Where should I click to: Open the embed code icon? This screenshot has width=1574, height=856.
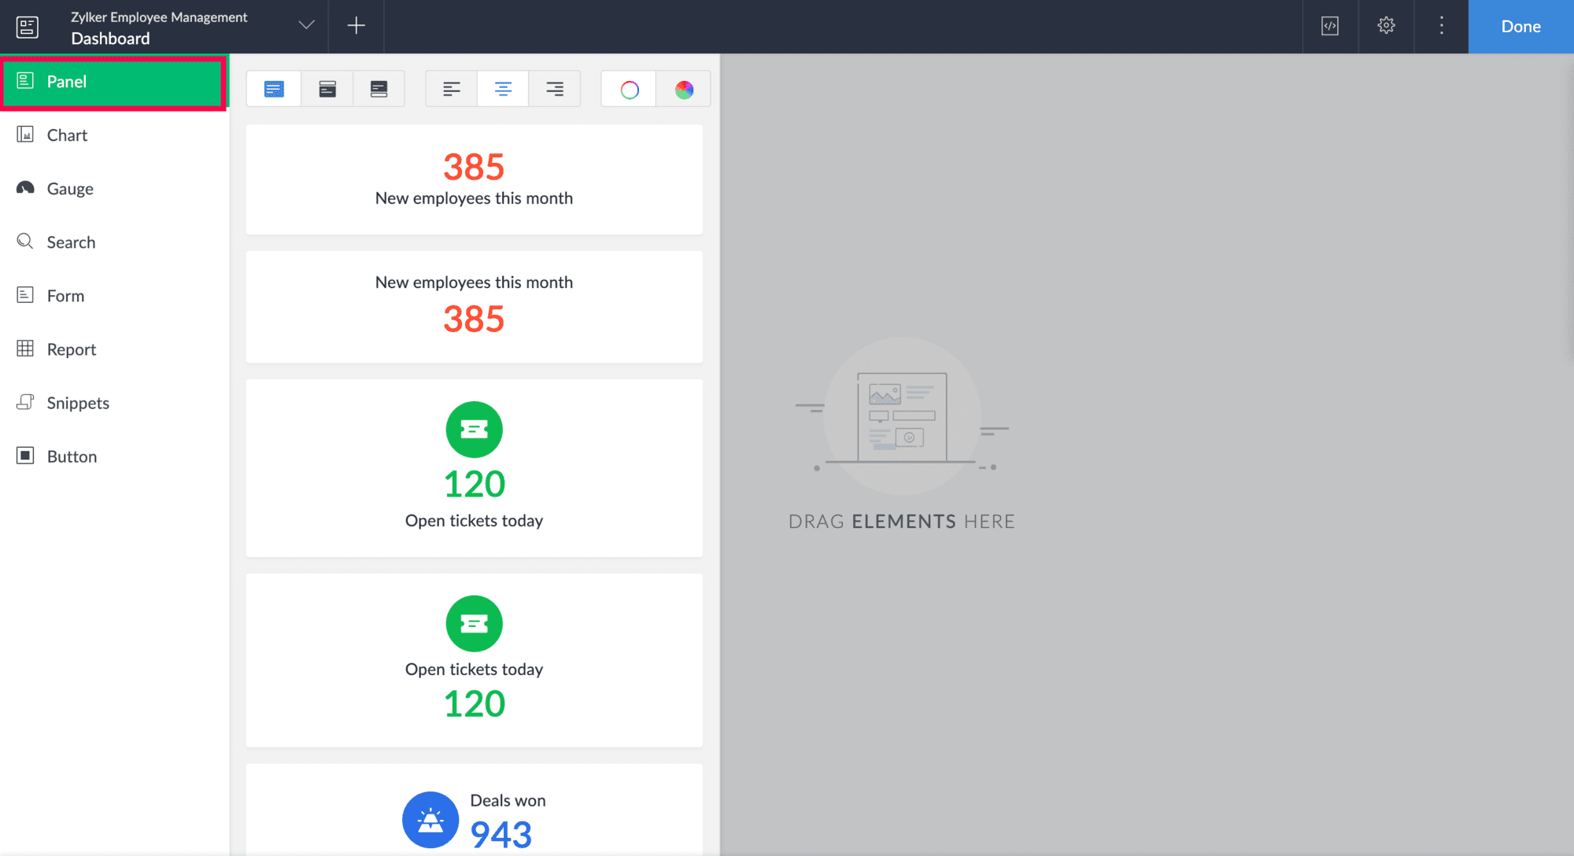[1330, 26]
